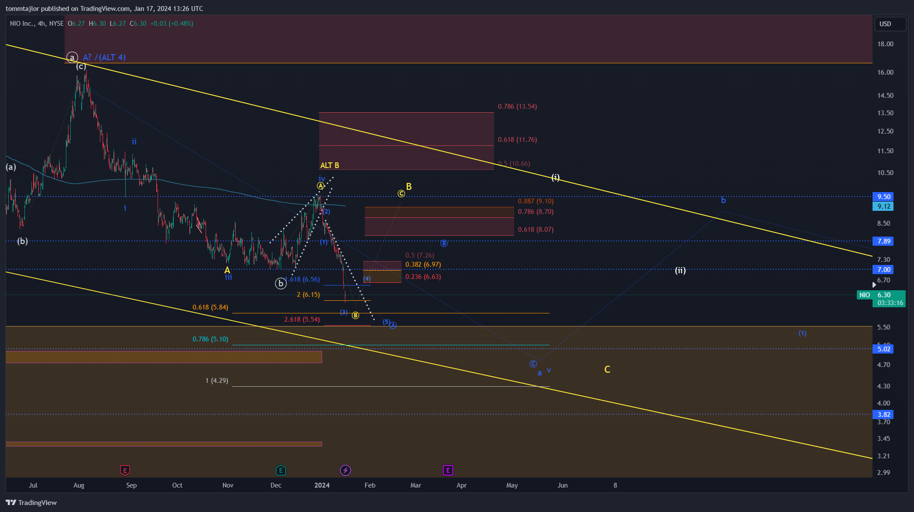Image resolution: width=914 pixels, height=512 pixels.
Task: Click the chart publisher header text
Action: point(104,9)
